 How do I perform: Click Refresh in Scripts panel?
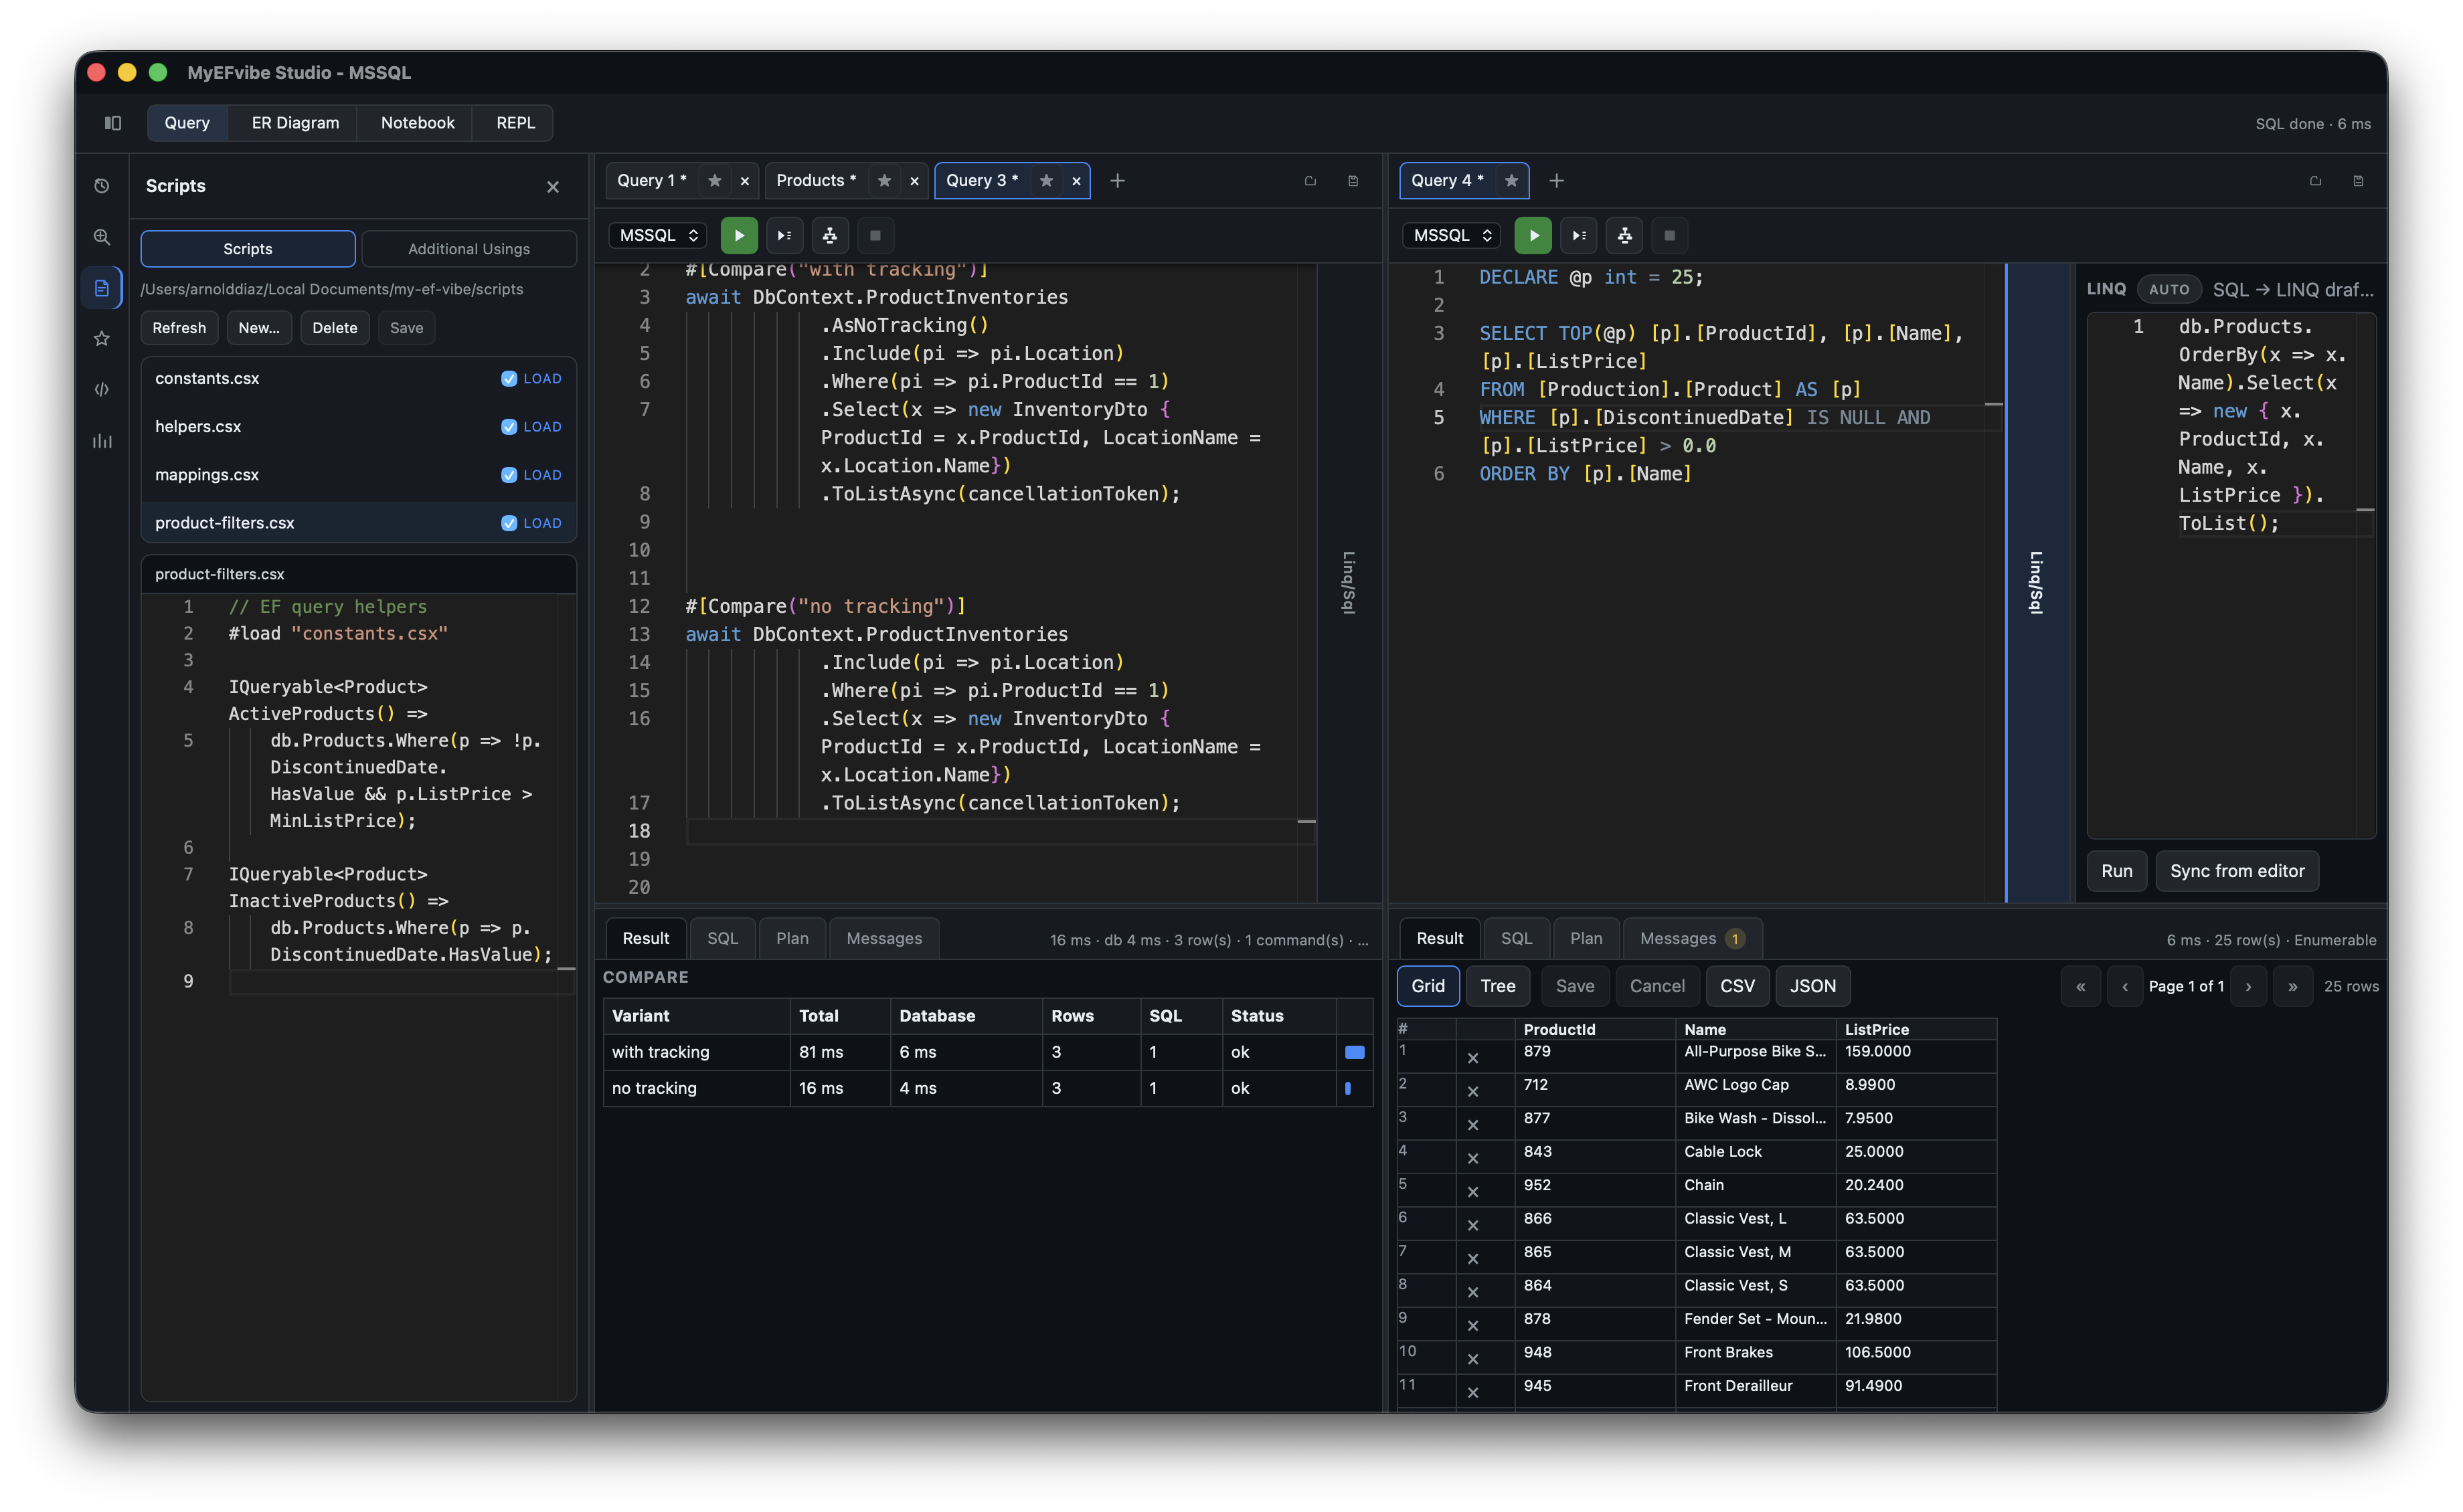pos(179,328)
